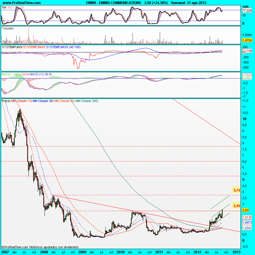The height and width of the screenshot is (255, 255).
Task: Click the 77,028 stochastic value box
Action: point(247,10)
